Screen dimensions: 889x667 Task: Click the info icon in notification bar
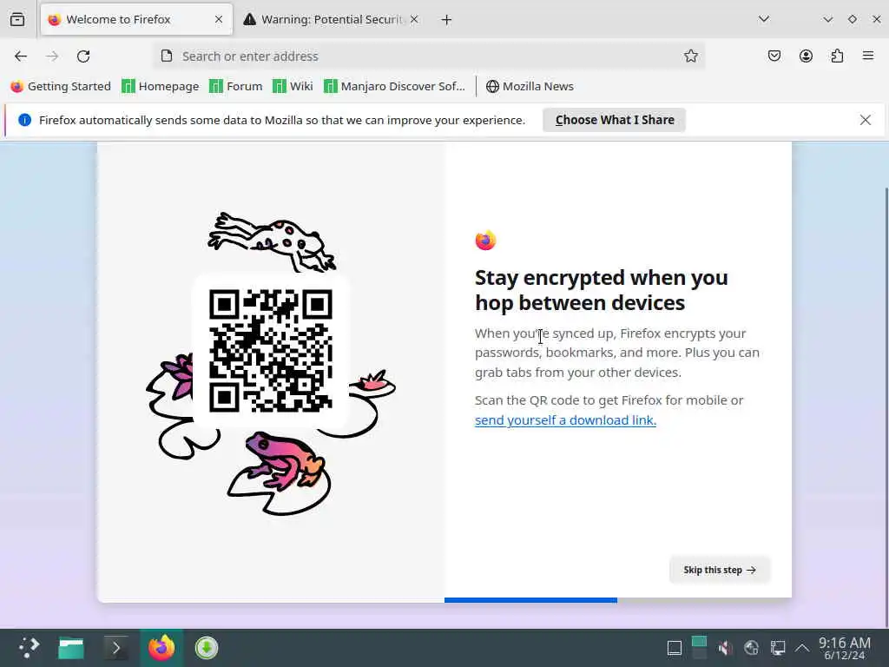pos(24,120)
